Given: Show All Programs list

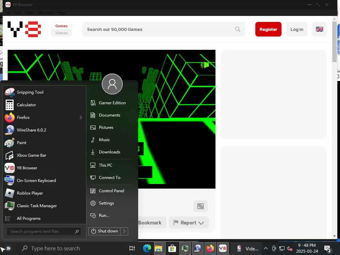Looking at the screenshot, I should [x=44, y=218].
